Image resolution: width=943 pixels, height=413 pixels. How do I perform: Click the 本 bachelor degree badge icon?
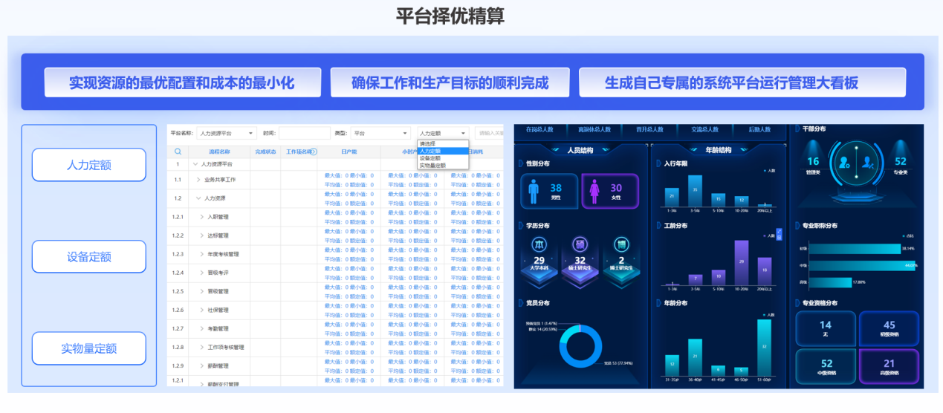tap(539, 245)
